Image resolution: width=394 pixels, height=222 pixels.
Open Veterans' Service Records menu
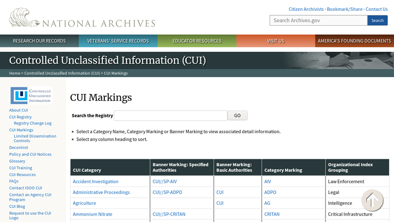tap(118, 41)
